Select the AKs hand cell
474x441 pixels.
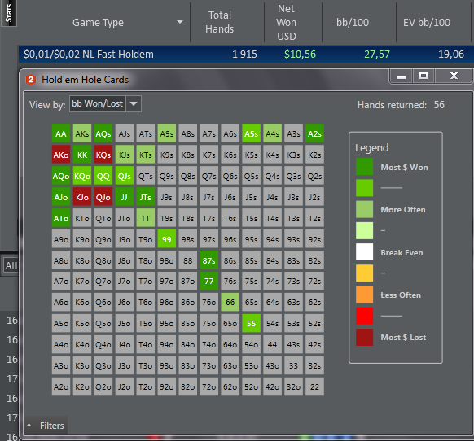point(82,133)
